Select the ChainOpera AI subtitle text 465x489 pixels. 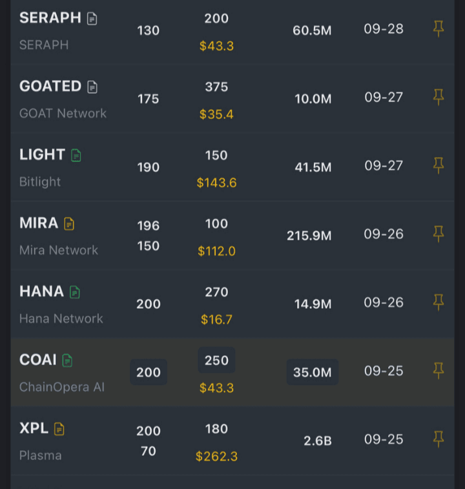[x=61, y=387]
